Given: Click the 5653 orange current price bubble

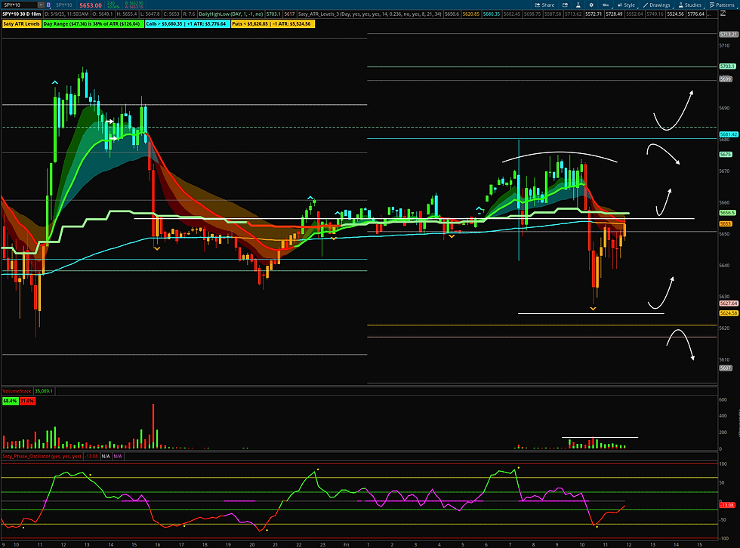Looking at the screenshot, I should coord(726,223).
